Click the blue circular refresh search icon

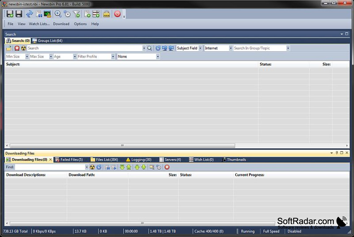(x=158, y=48)
